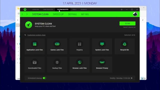Select the System Booster tab

point(63,9)
